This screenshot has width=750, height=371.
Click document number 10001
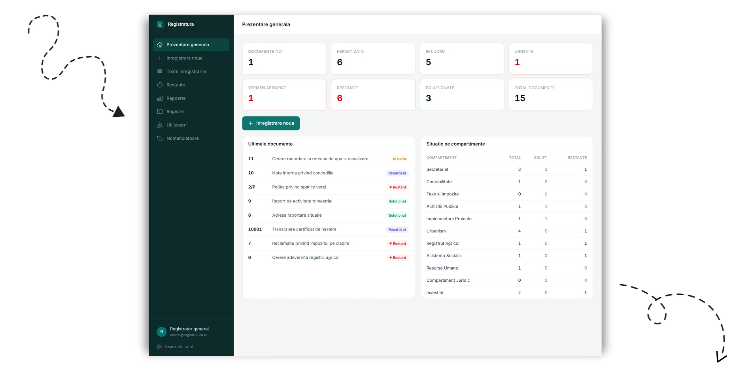pyautogui.click(x=255, y=230)
